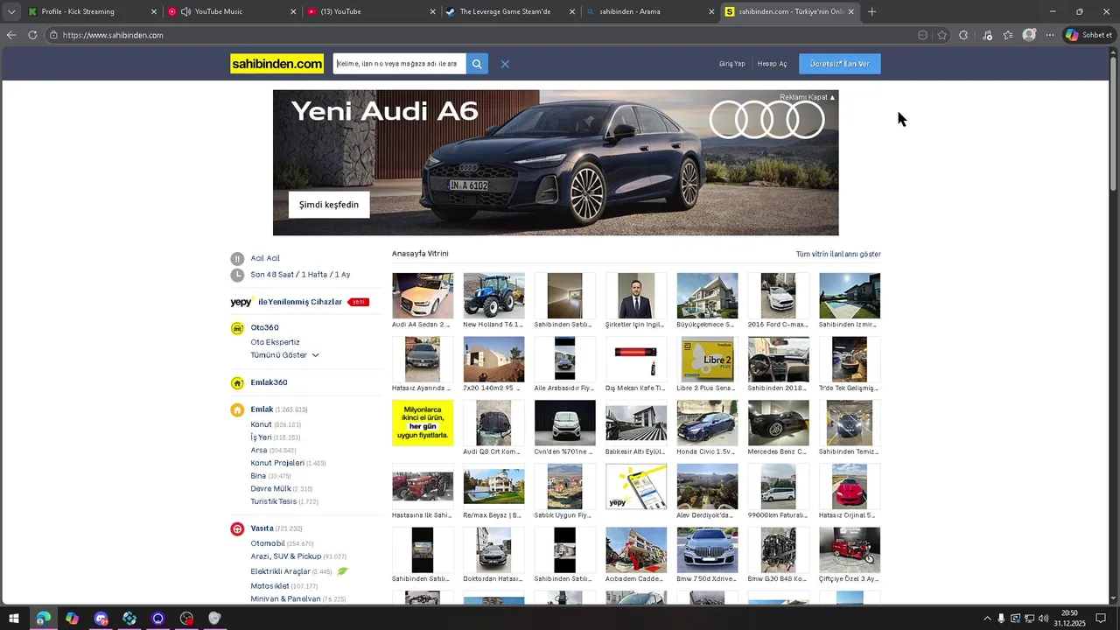Expand the Tümünü Göster option under Oto360
1120x630 pixels.
285,355
